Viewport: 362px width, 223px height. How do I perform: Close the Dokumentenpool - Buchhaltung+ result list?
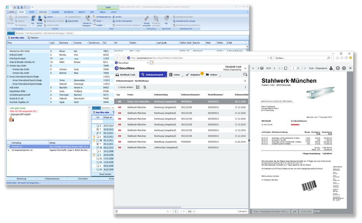(245, 81)
